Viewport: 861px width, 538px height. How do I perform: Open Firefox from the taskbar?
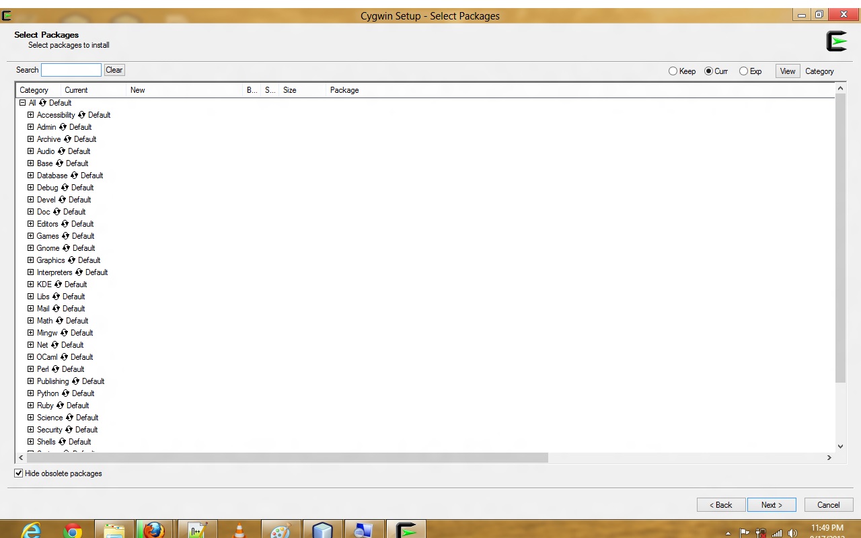pyautogui.click(x=154, y=531)
